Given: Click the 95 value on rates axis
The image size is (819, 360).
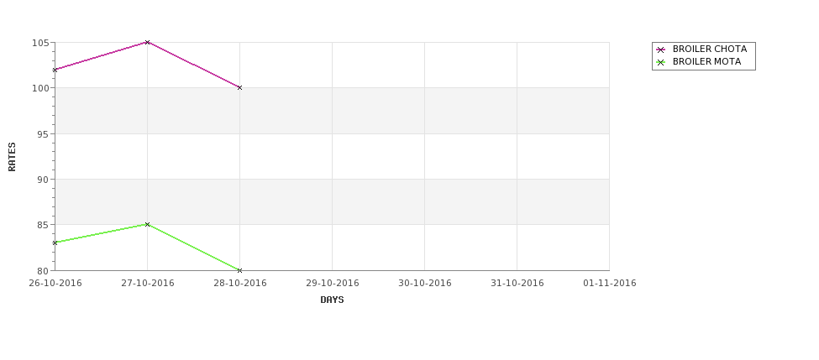Looking at the screenshot, I should click(44, 134).
